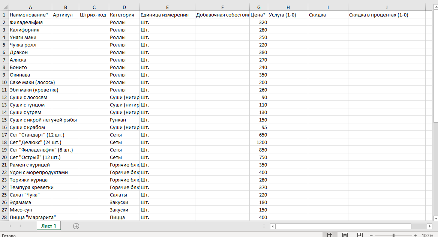Switch to Page Break Preview view
The width and height of the screenshot is (438, 237).
pos(360,235)
